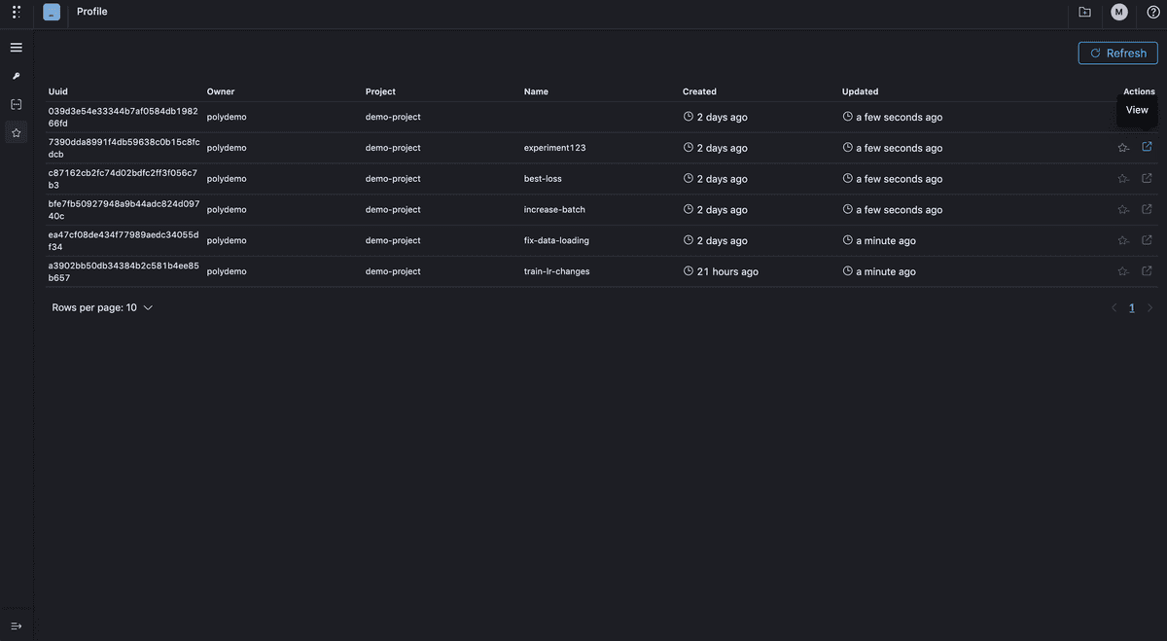Click demo-project in first unnamed row
This screenshot has width=1167, height=641.
coord(393,117)
